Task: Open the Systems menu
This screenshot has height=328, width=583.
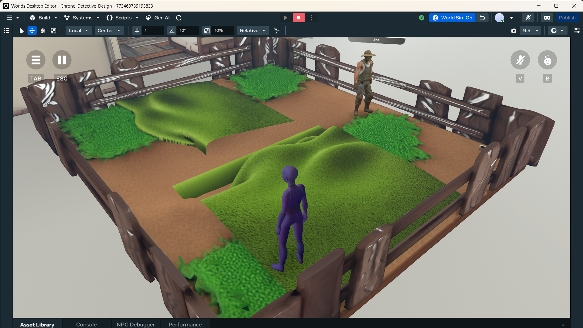Action: [82, 18]
